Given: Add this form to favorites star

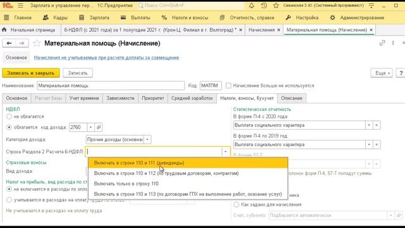Looking at the screenshot, I should click(x=37, y=43).
